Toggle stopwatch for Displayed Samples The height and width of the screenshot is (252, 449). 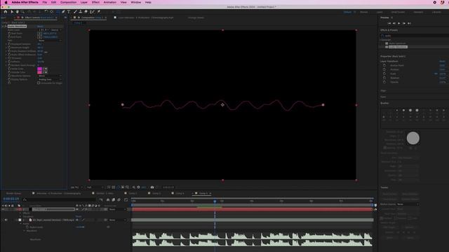9,44
